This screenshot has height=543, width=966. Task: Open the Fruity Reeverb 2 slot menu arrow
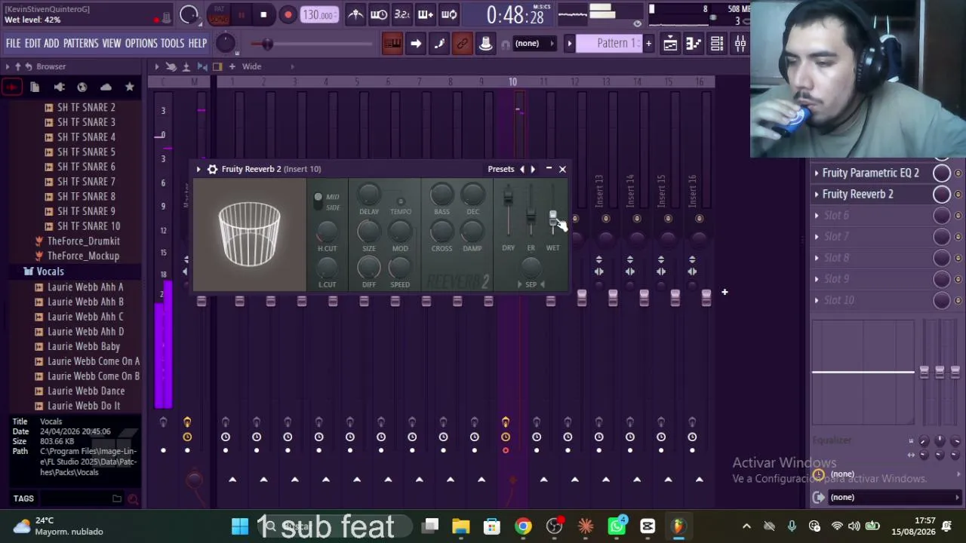tap(817, 194)
